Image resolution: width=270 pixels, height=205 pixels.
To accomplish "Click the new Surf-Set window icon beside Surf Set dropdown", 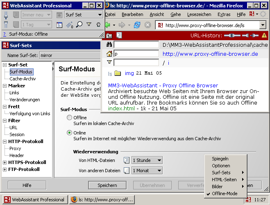I will click(x=59, y=15).
